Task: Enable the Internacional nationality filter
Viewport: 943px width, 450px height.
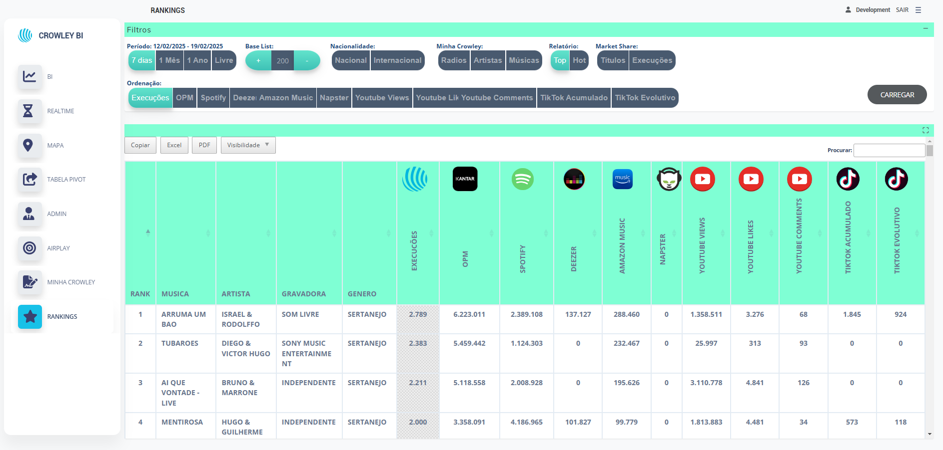Action: tap(397, 60)
